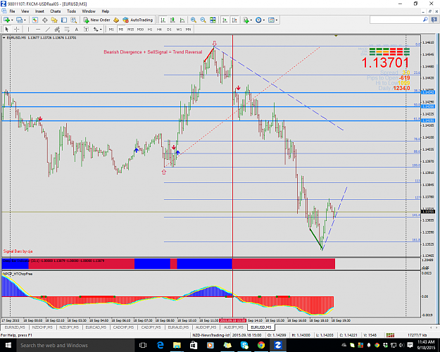The width and height of the screenshot is (440, 352).
Task: Switch to the AUDJPY,M5 chart tab
Action: tap(234, 327)
